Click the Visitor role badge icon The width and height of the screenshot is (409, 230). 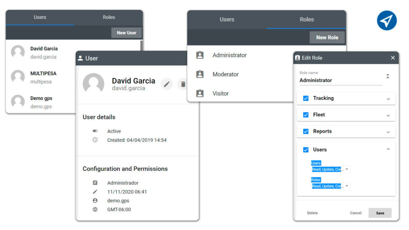200,93
